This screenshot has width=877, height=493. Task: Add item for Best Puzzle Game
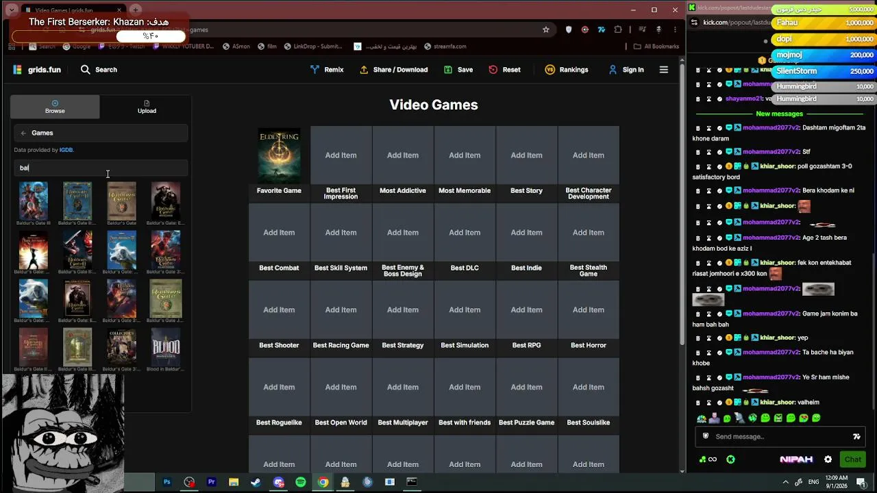click(526, 388)
